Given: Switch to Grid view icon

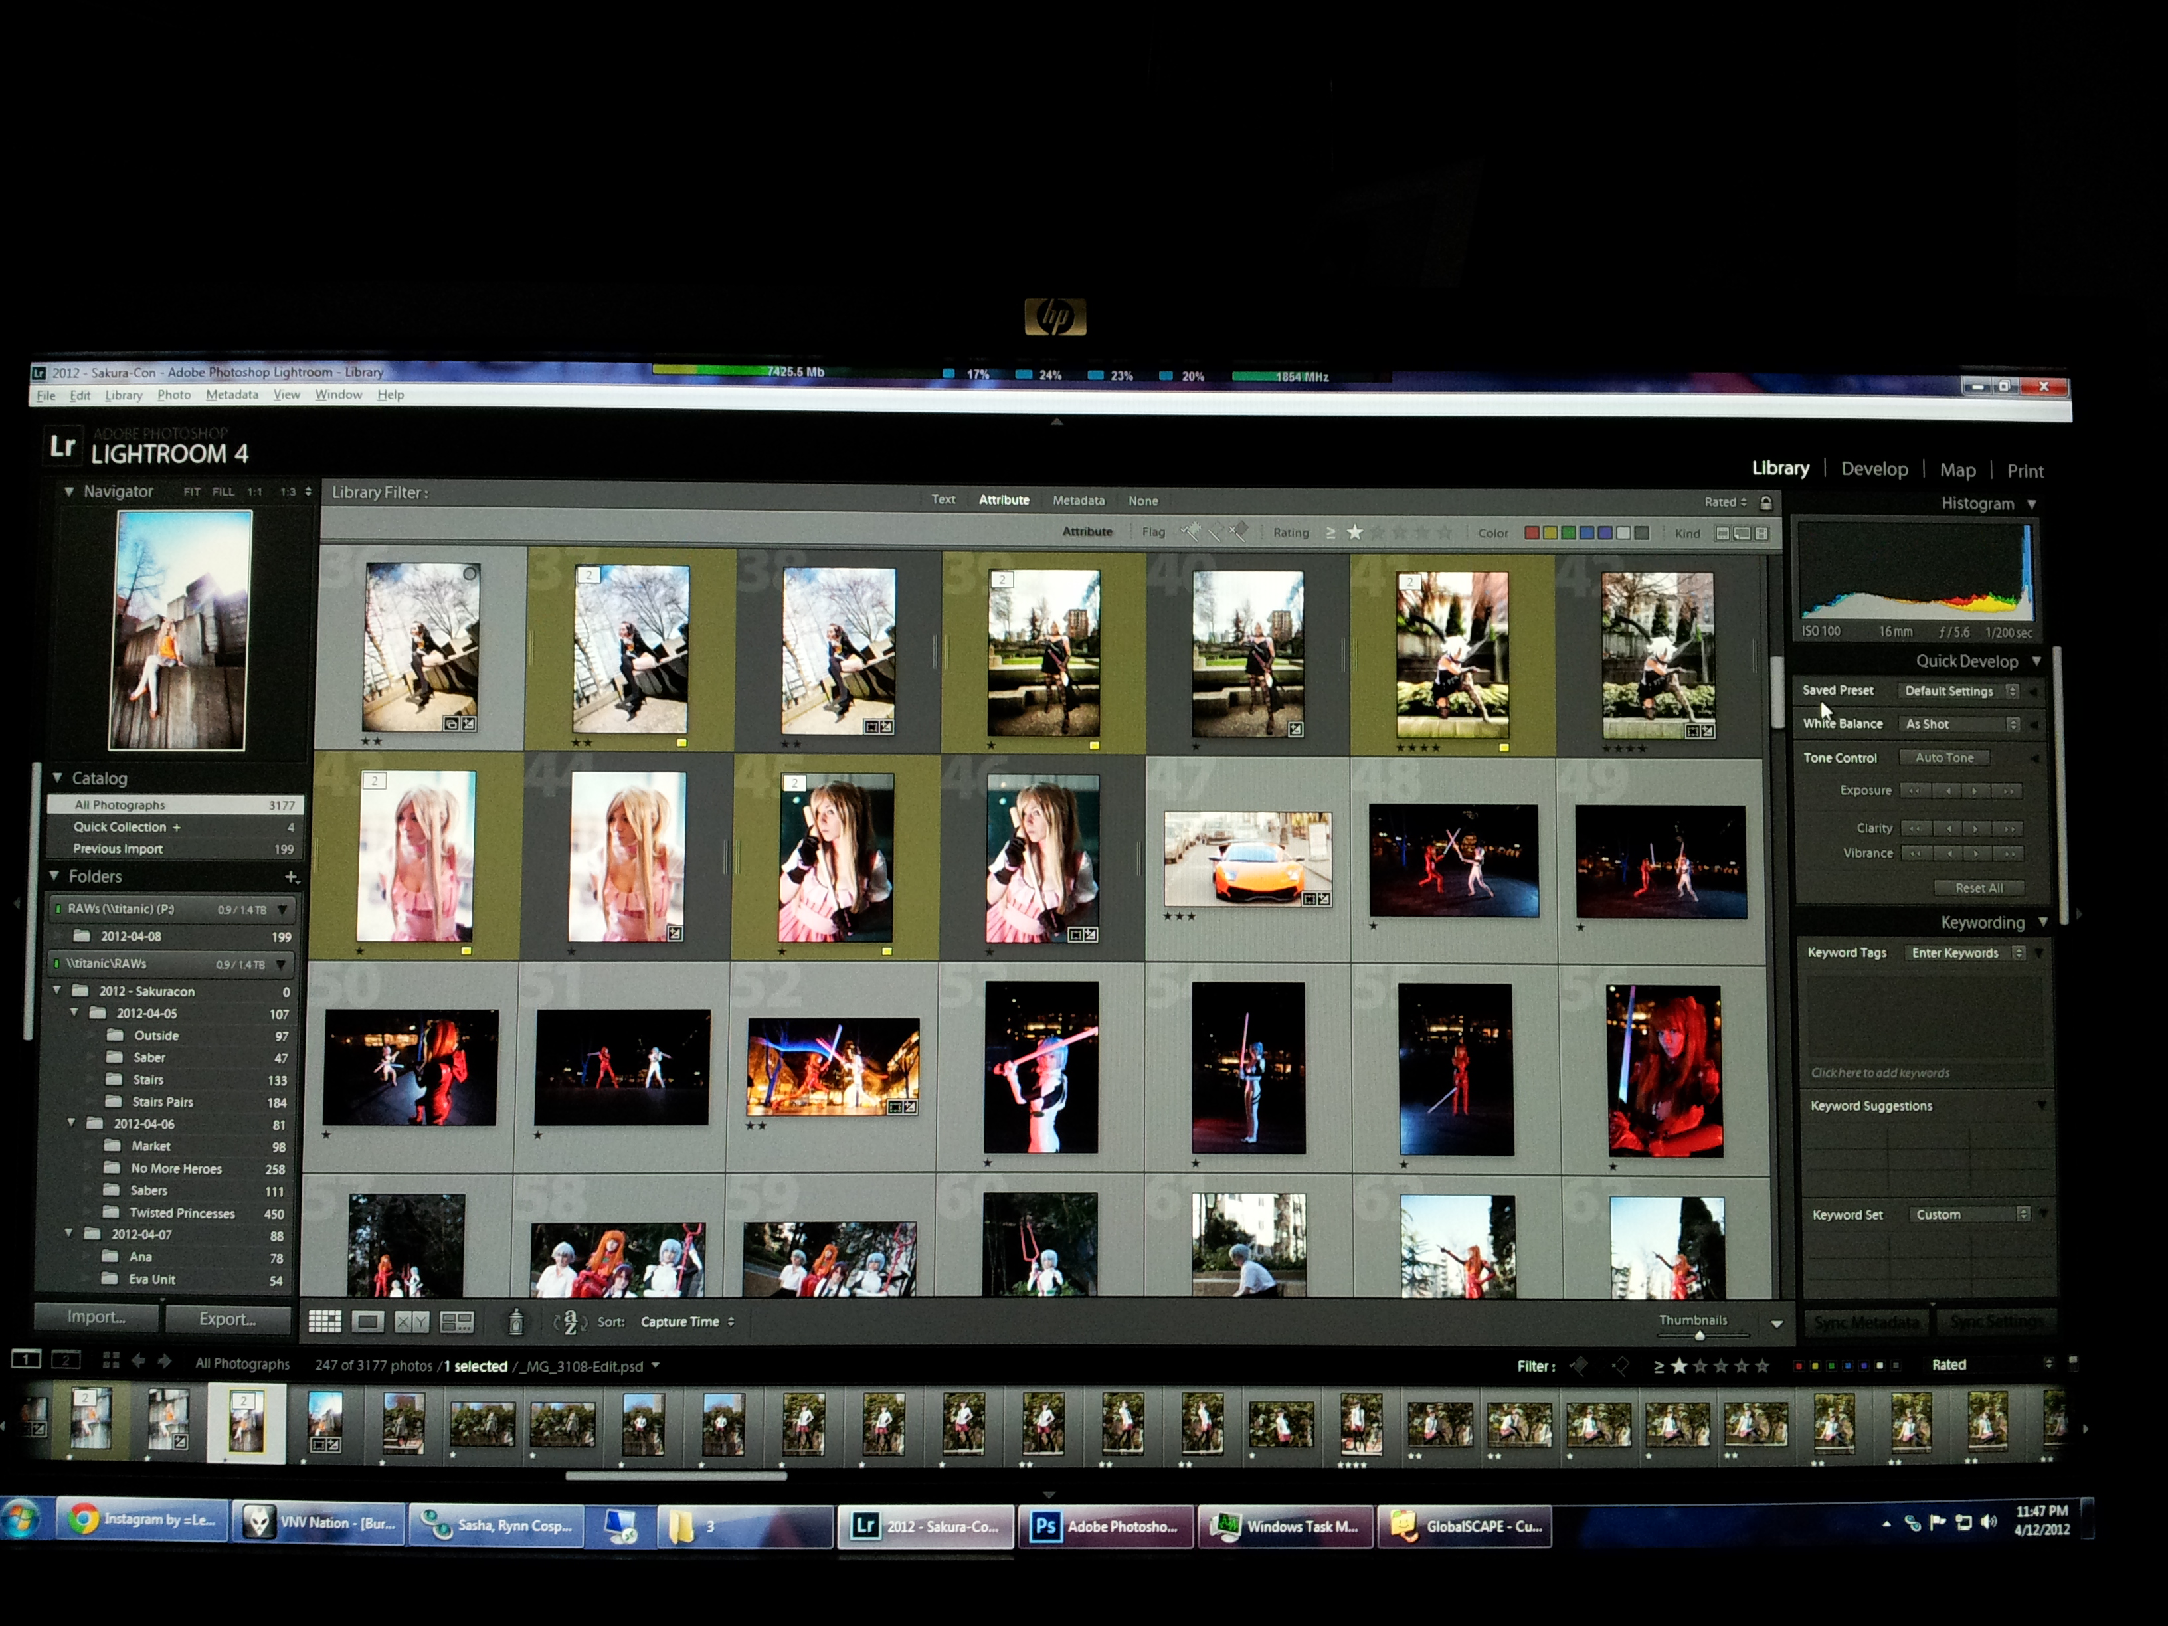Looking at the screenshot, I should (x=324, y=1322).
